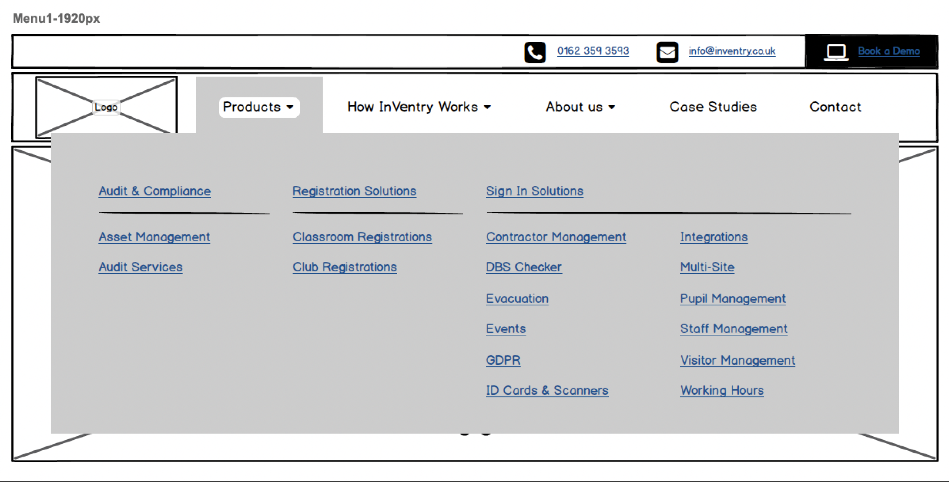Select Classroom Registrations link

(362, 237)
